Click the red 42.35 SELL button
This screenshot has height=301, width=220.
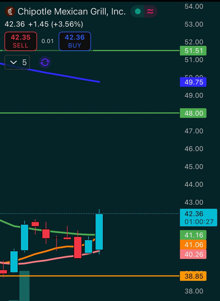click(20, 41)
